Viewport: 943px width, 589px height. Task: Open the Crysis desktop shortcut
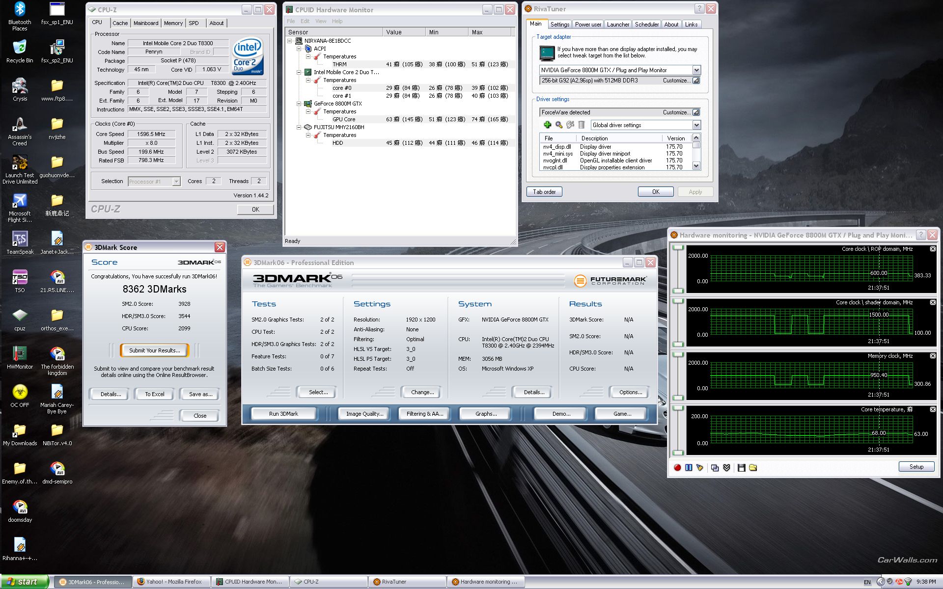20,89
